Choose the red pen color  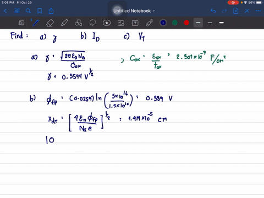[x=186, y=23]
